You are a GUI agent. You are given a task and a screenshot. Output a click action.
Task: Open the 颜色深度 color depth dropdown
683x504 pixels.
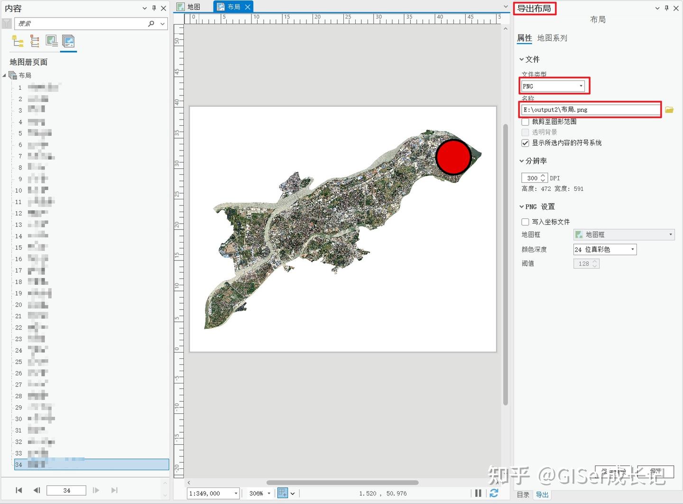coord(632,249)
